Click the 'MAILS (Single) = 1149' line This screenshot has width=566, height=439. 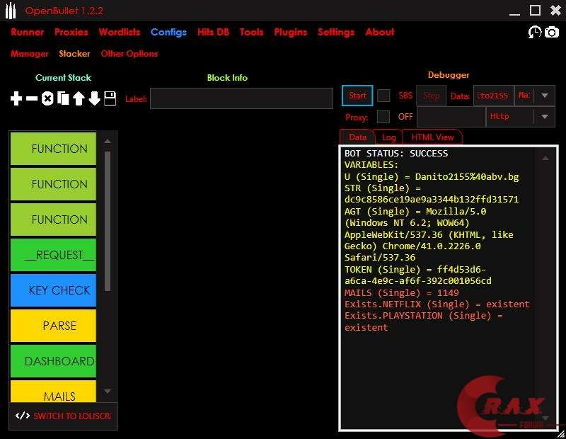pos(401,292)
